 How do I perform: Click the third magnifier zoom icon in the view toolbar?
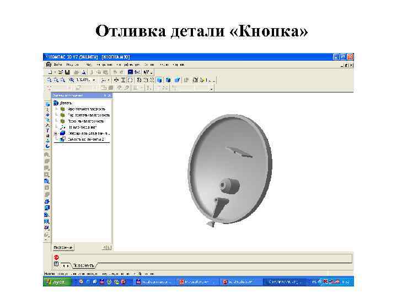pos(63,80)
